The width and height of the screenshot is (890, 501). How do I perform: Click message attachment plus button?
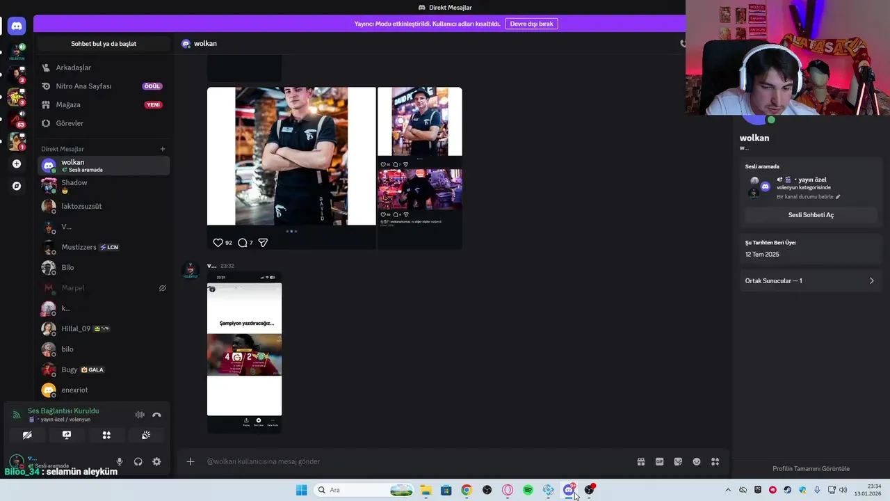pyautogui.click(x=190, y=461)
